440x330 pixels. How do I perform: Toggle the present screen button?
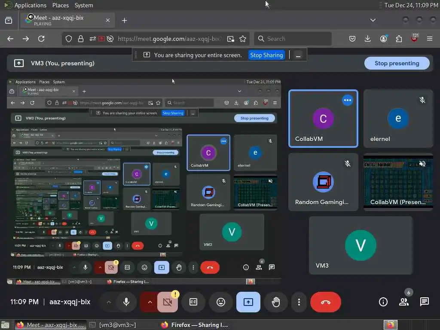click(248, 302)
